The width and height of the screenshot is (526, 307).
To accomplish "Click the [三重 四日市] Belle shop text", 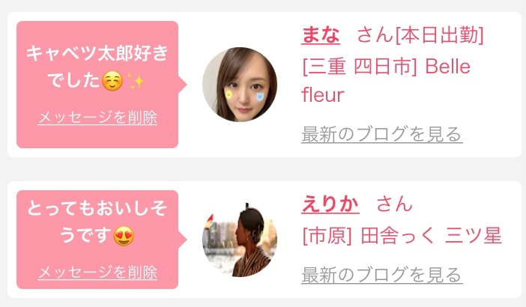I will [x=386, y=67].
